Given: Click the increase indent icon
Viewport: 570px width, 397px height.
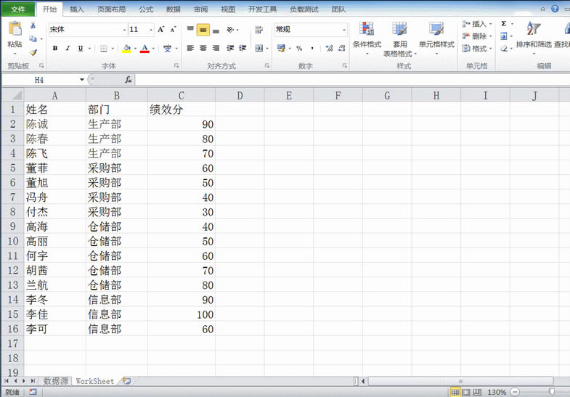Looking at the screenshot, I should [243, 48].
